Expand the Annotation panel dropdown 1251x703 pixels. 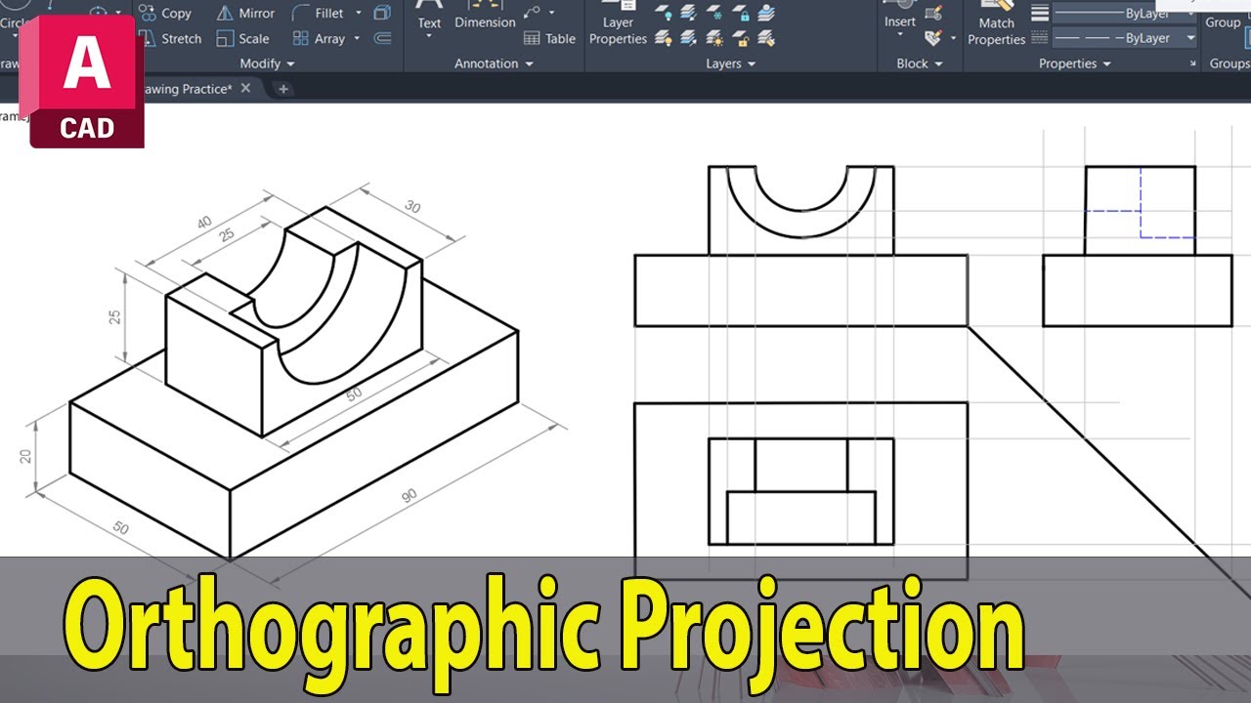tap(494, 63)
